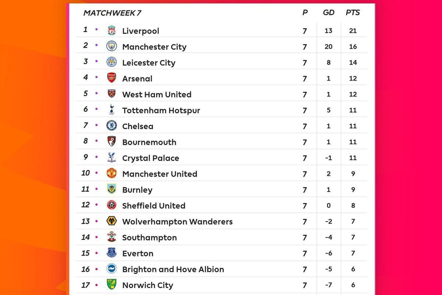Click the Norwich City canary crest
Image resolution: width=442 pixels, height=295 pixels.
coord(112,285)
